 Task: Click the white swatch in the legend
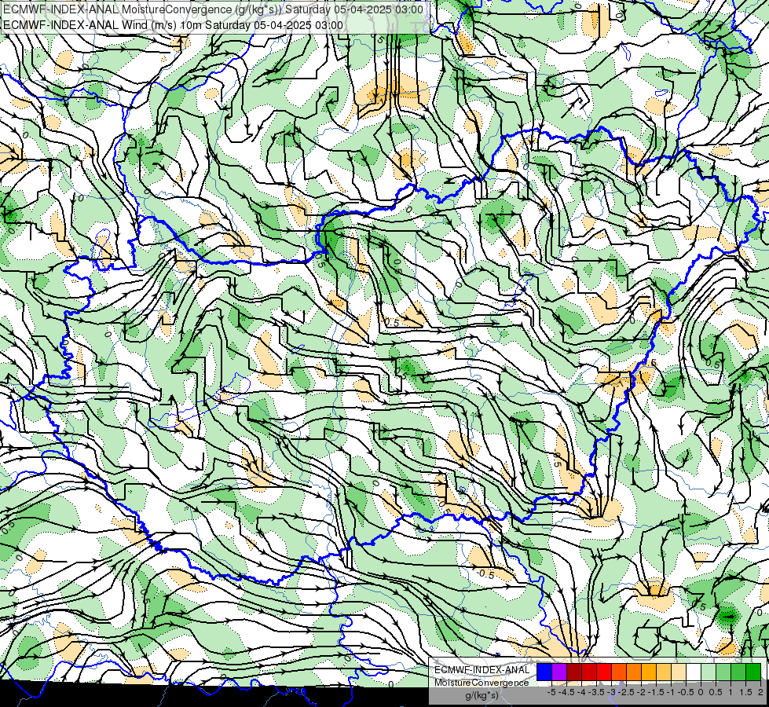[x=694, y=672]
